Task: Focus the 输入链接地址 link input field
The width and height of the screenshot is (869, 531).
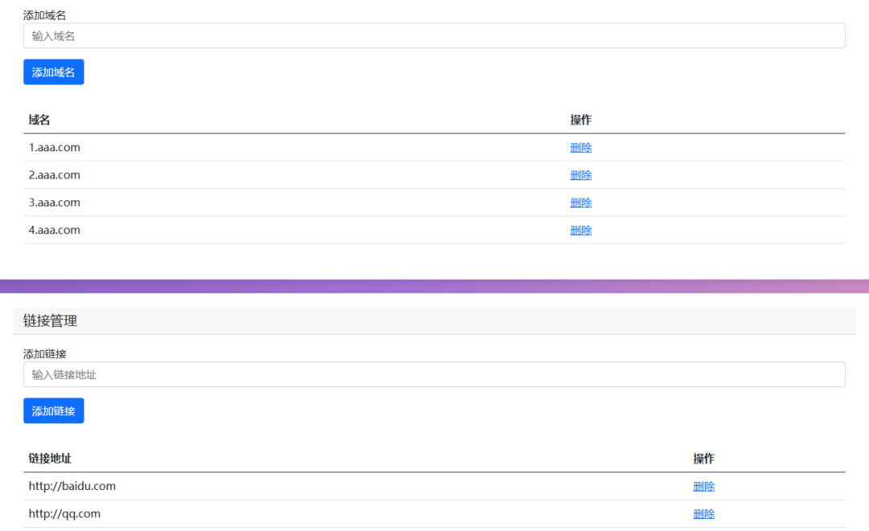Action: [x=434, y=374]
